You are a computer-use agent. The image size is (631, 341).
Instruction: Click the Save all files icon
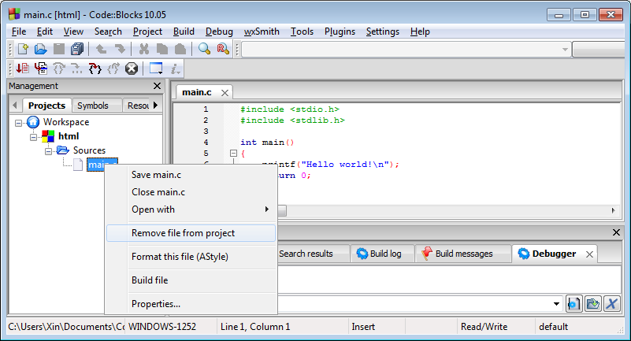click(76, 49)
